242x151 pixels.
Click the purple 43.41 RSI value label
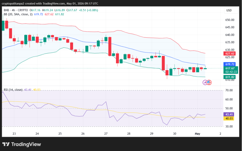[x=229, y=114]
